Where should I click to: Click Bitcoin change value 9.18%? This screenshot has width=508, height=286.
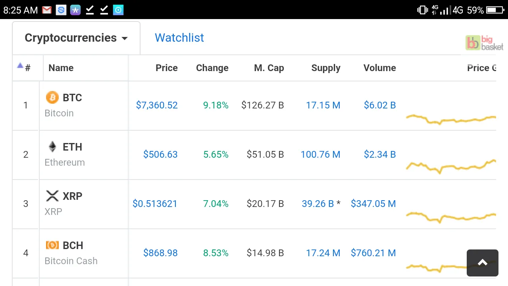tap(216, 105)
